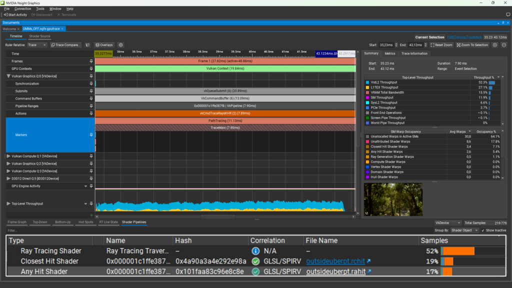Open the Window menu
512x288 pixels.
click(x=55, y=9)
